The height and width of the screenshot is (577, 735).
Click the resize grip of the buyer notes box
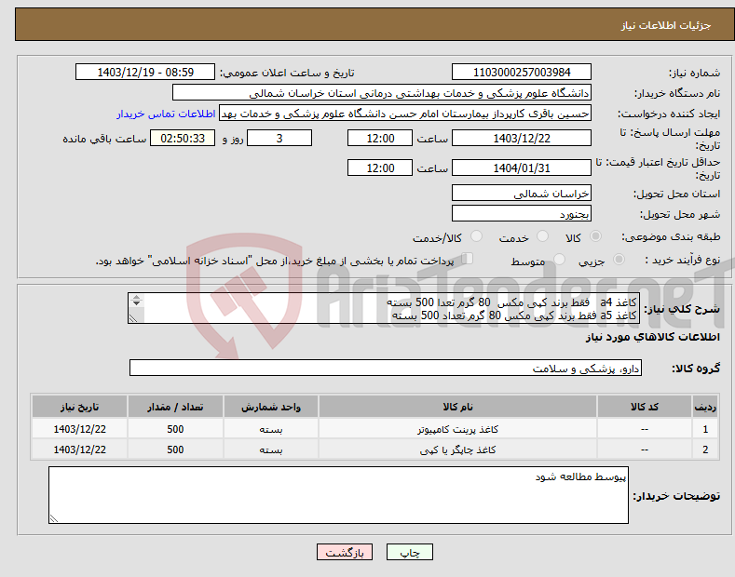point(54,518)
